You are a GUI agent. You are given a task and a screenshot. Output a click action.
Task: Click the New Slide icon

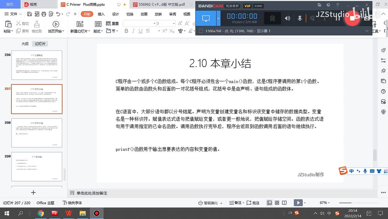click(80, 24)
